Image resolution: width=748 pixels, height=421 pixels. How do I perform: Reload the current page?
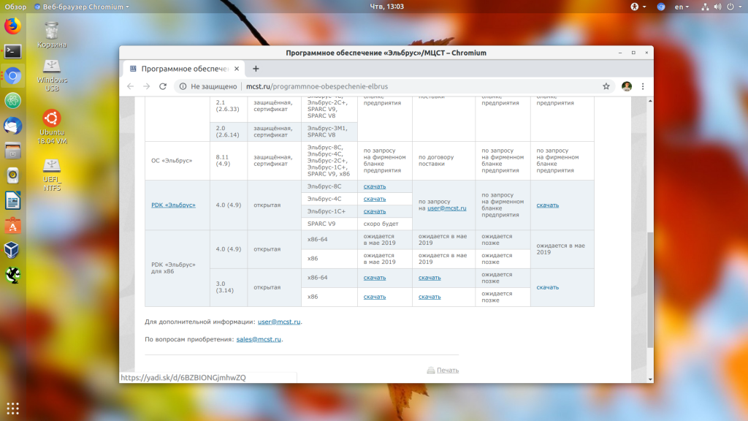click(163, 86)
